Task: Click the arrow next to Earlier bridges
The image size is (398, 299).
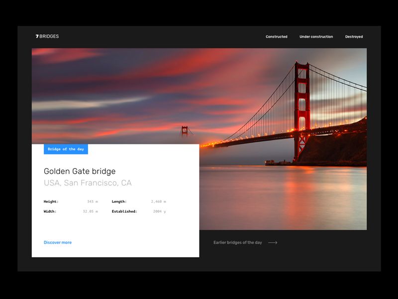Action: (x=272, y=243)
